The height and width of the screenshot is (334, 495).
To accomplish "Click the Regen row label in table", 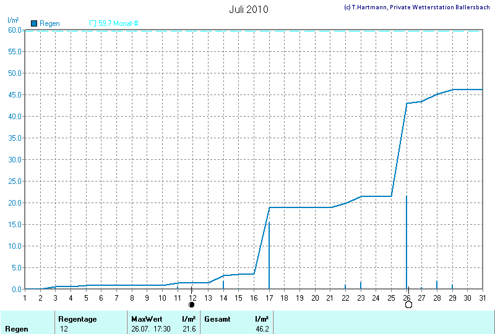I will tap(16, 329).
